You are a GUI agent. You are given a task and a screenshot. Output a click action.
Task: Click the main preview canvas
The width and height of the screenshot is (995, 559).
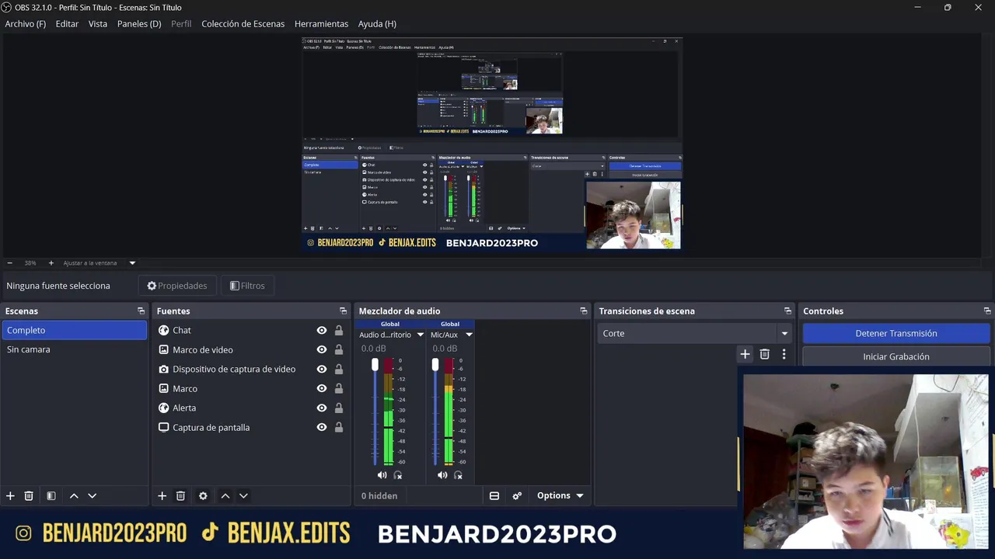[x=492, y=144]
